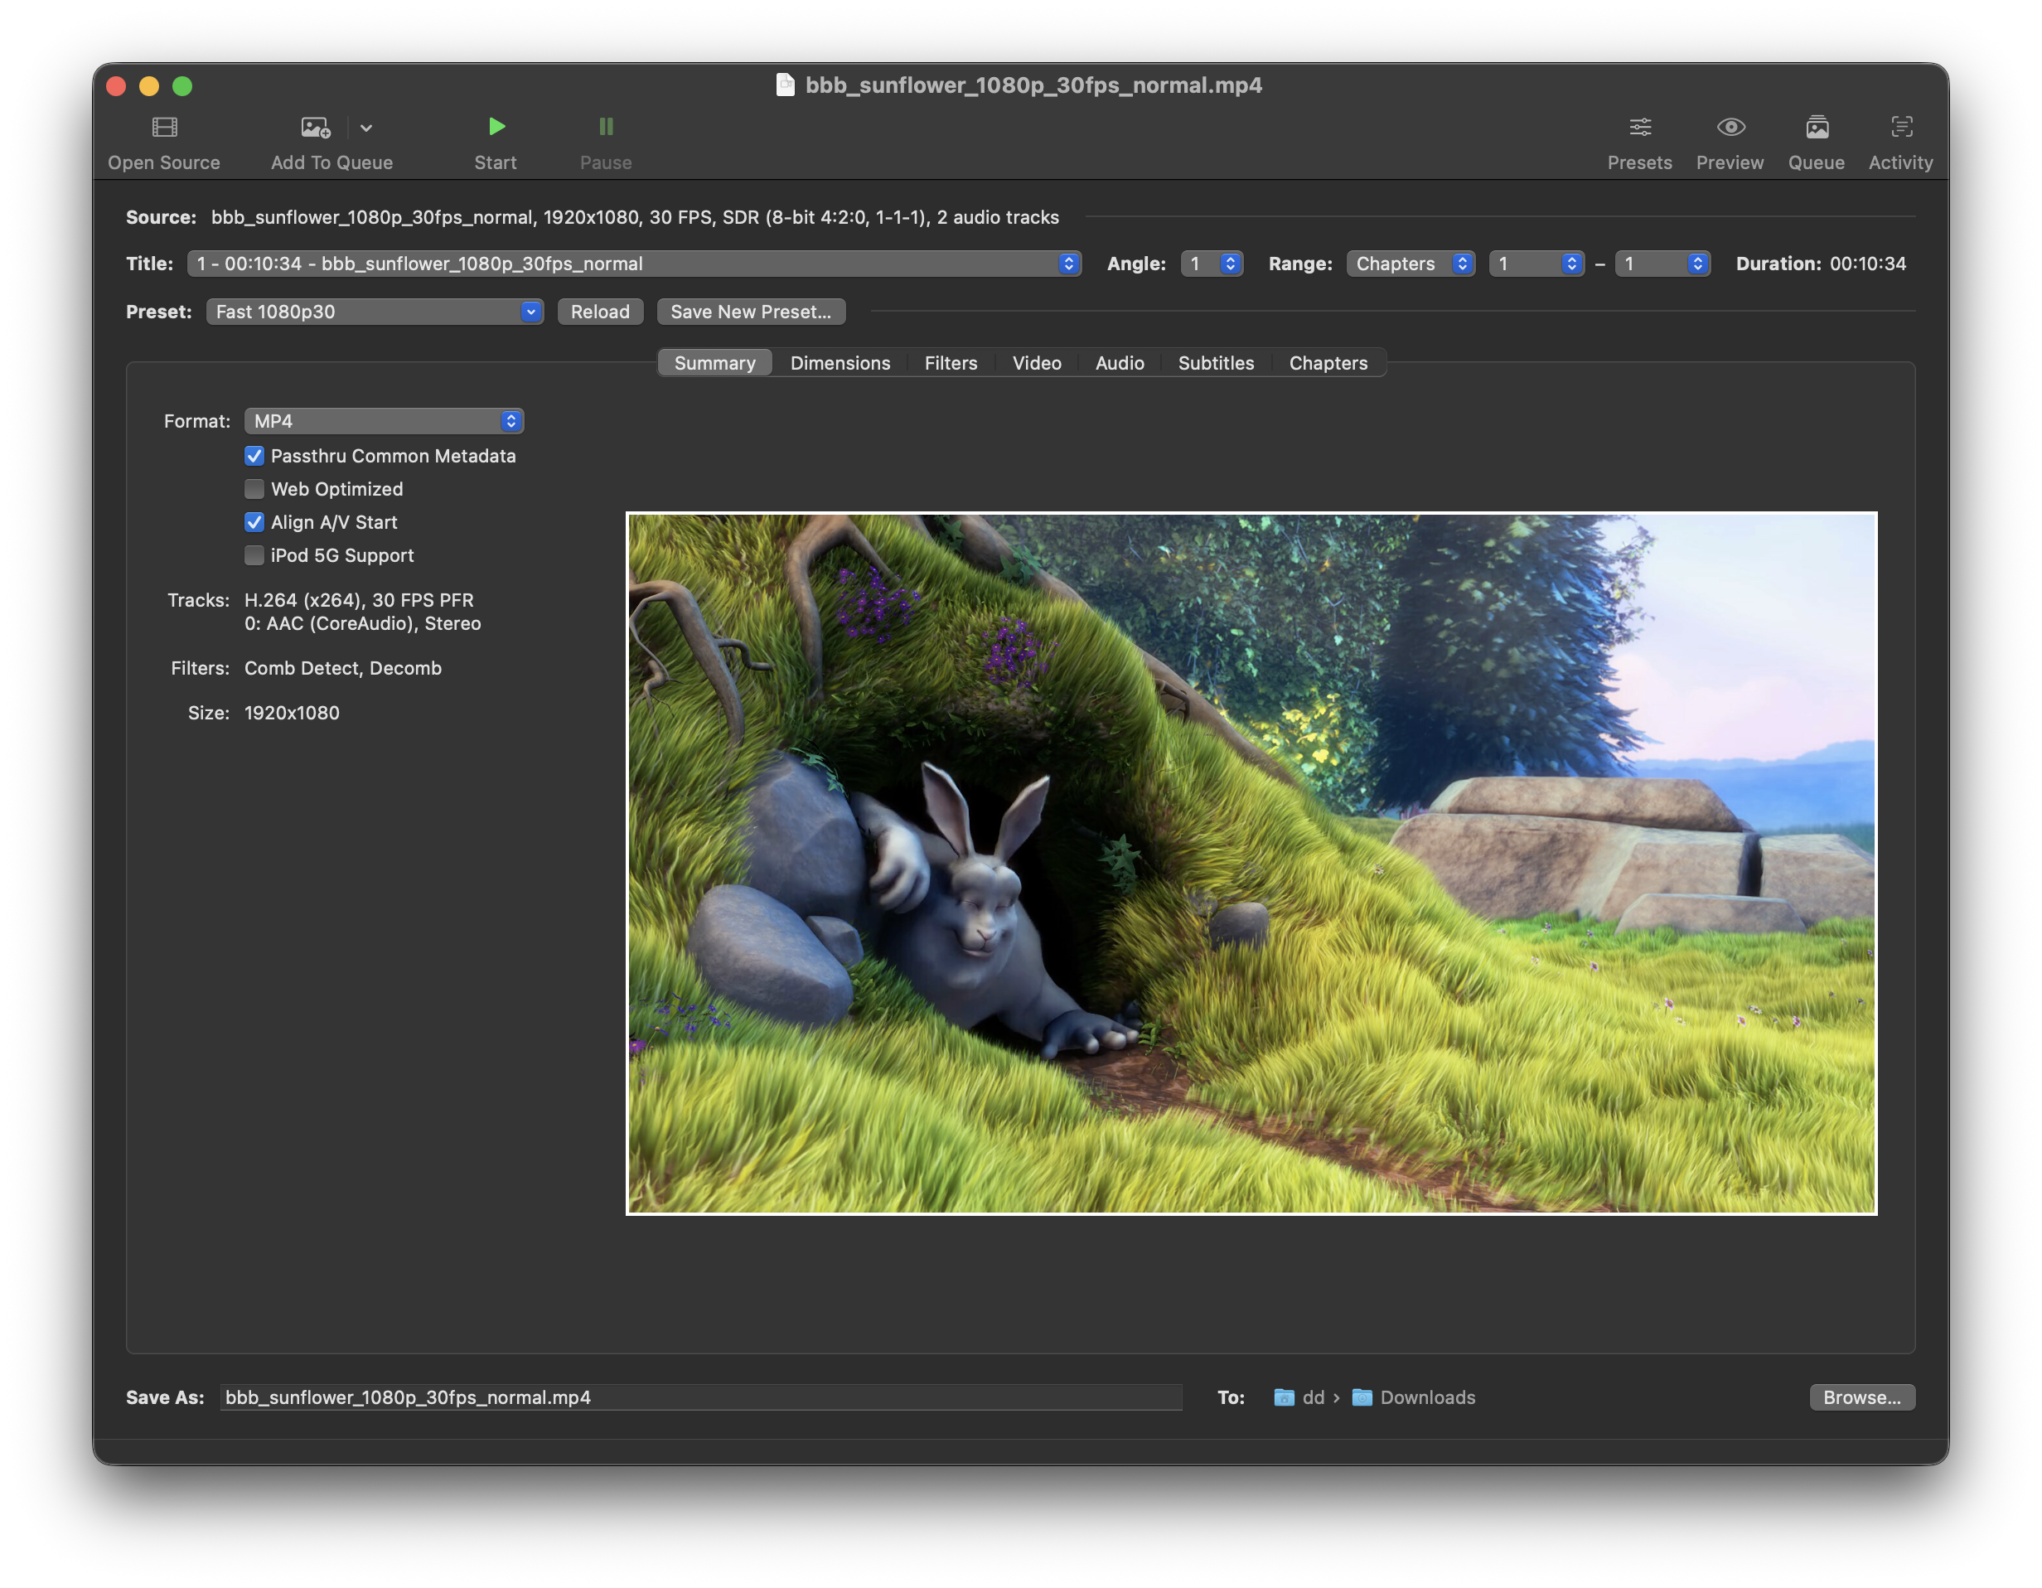Show the Queue window
Viewport: 2042px width, 1588px height.
[1816, 127]
